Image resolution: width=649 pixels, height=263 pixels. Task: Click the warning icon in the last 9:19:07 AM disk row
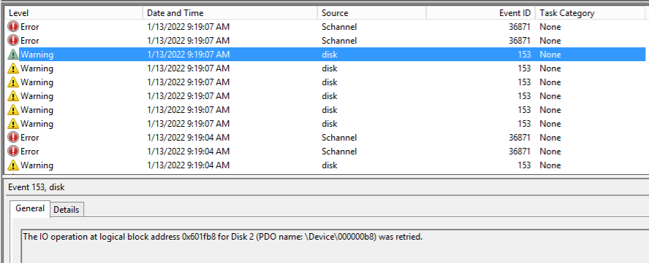coord(13,123)
